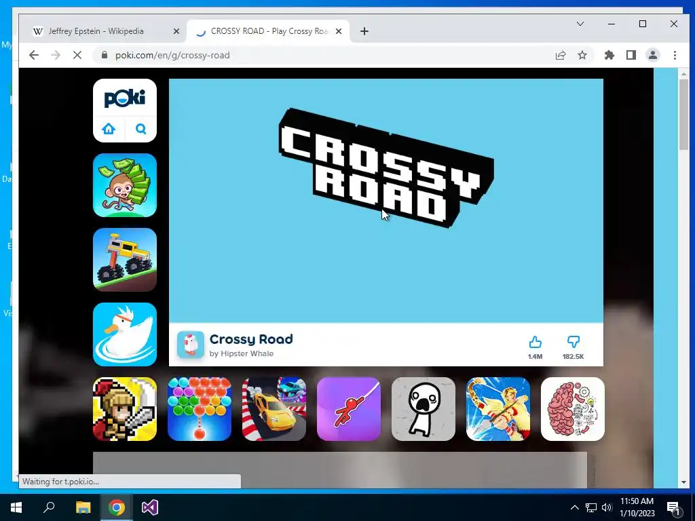
Task: View site info via lock icon
Action: (104, 55)
